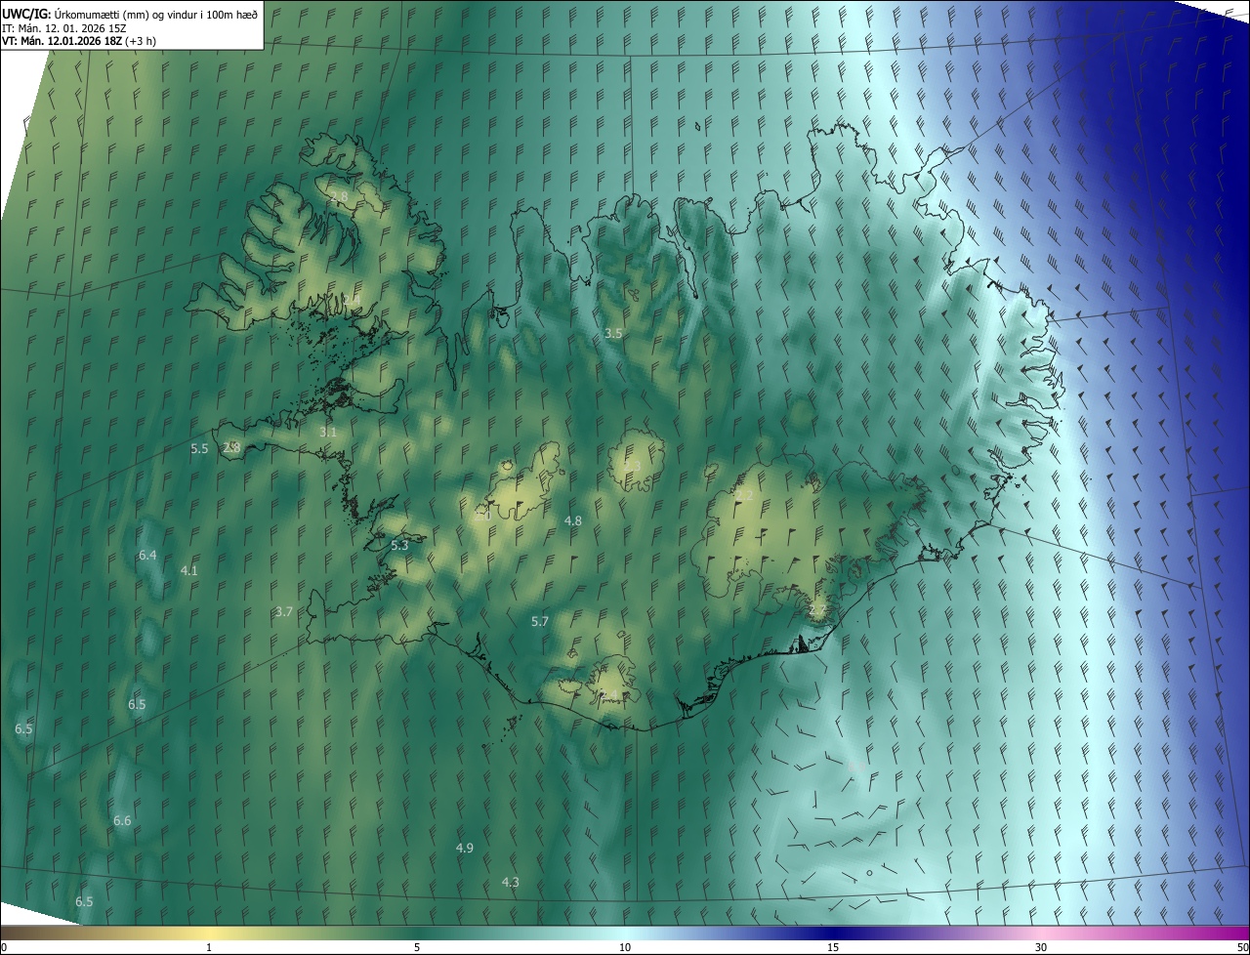
Task: Click the colour scale tick label 15
Action: tap(833, 947)
